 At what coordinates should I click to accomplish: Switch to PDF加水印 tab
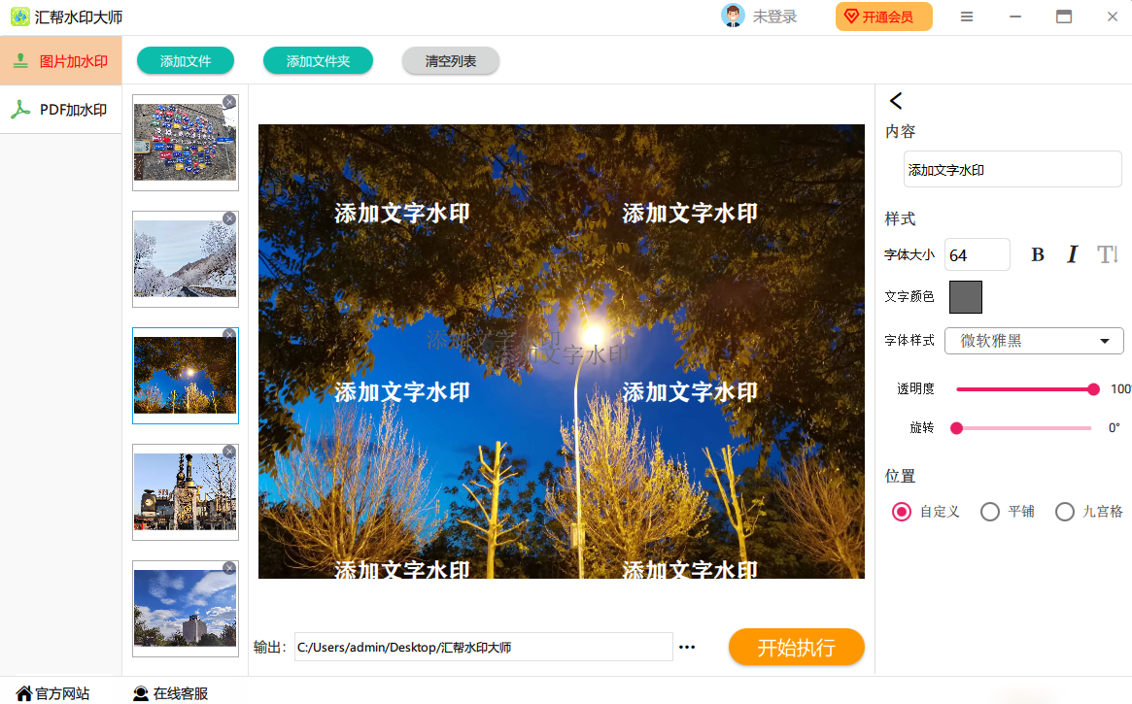(x=60, y=110)
